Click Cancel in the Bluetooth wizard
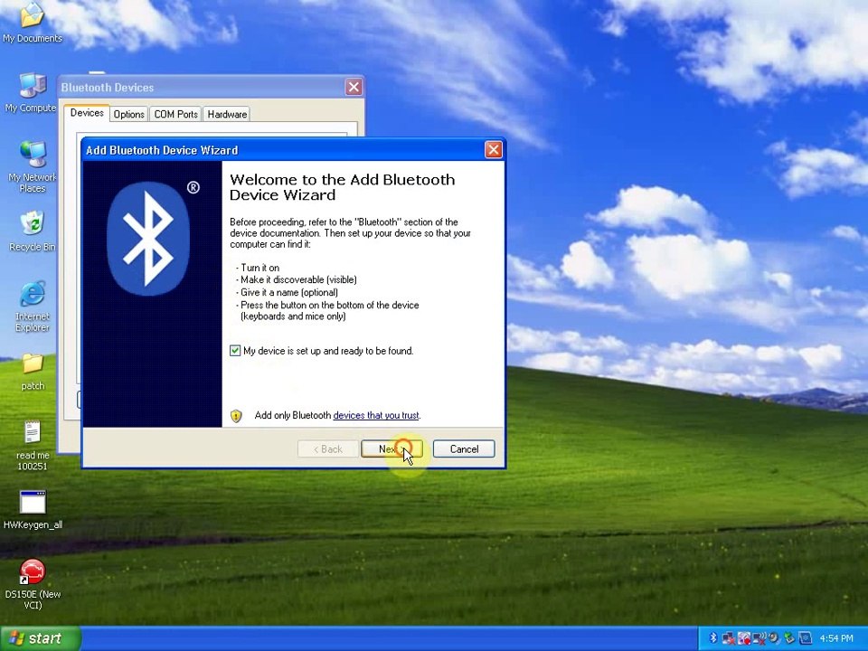This screenshot has height=651, width=868. [464, 449]
